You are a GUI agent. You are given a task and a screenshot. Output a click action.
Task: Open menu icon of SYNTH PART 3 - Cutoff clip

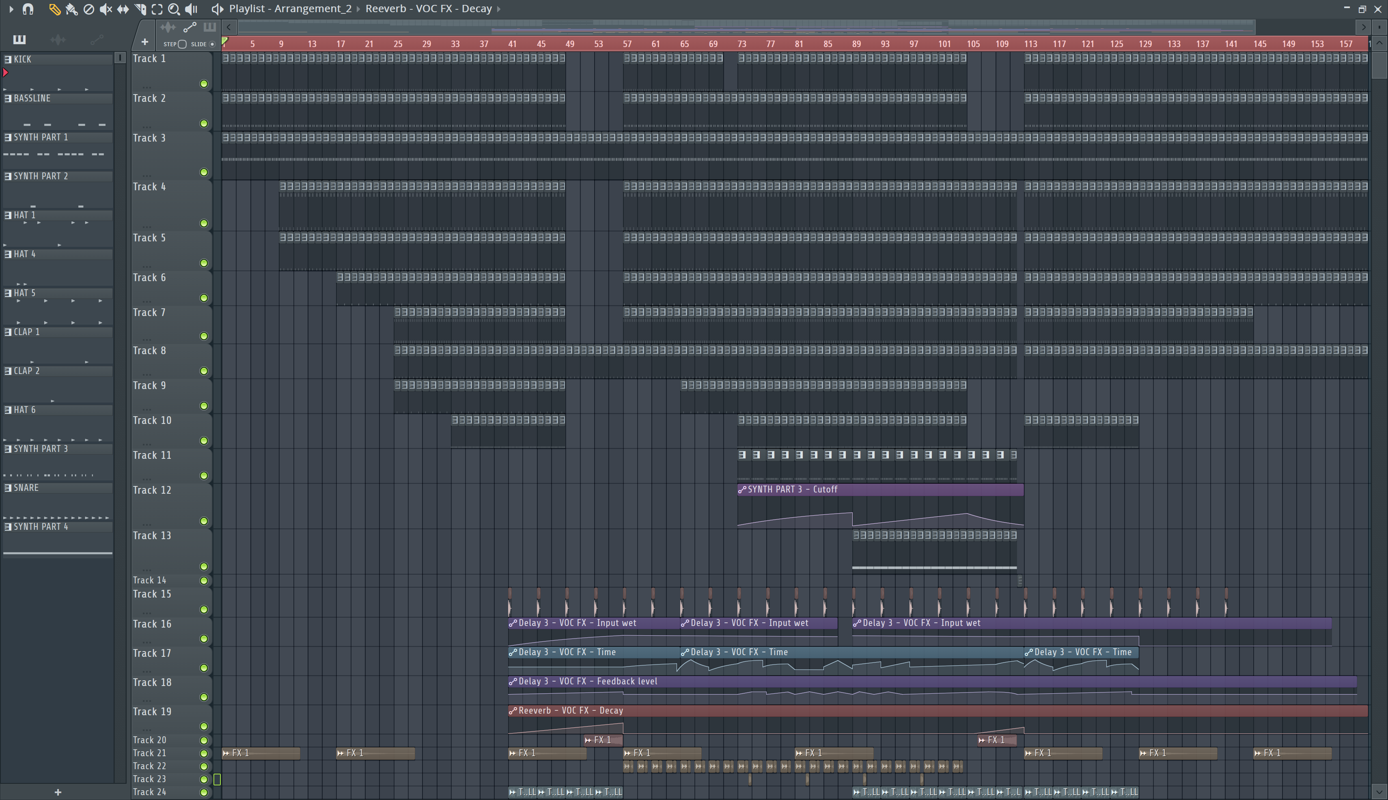coord(742,490)
